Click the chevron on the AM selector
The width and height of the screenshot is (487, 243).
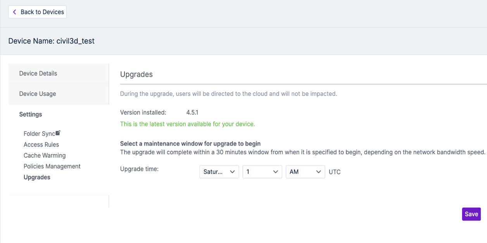(x=318, y=172)
